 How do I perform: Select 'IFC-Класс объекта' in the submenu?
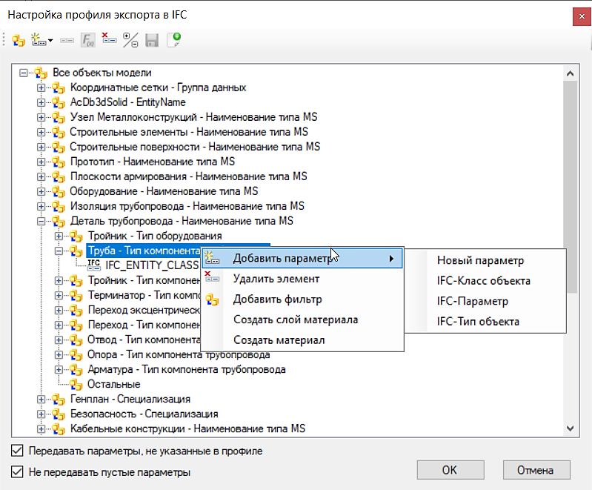click(x=483, y=281)
